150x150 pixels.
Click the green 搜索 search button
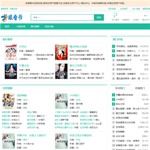point(99,17)
